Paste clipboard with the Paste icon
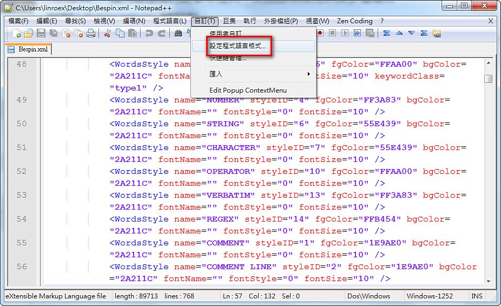 pos(132,33)
